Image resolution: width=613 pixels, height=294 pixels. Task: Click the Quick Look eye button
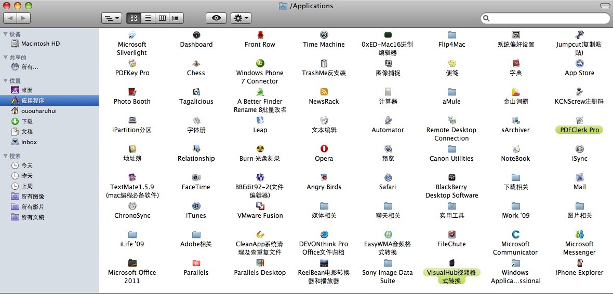tap(216, 18)
